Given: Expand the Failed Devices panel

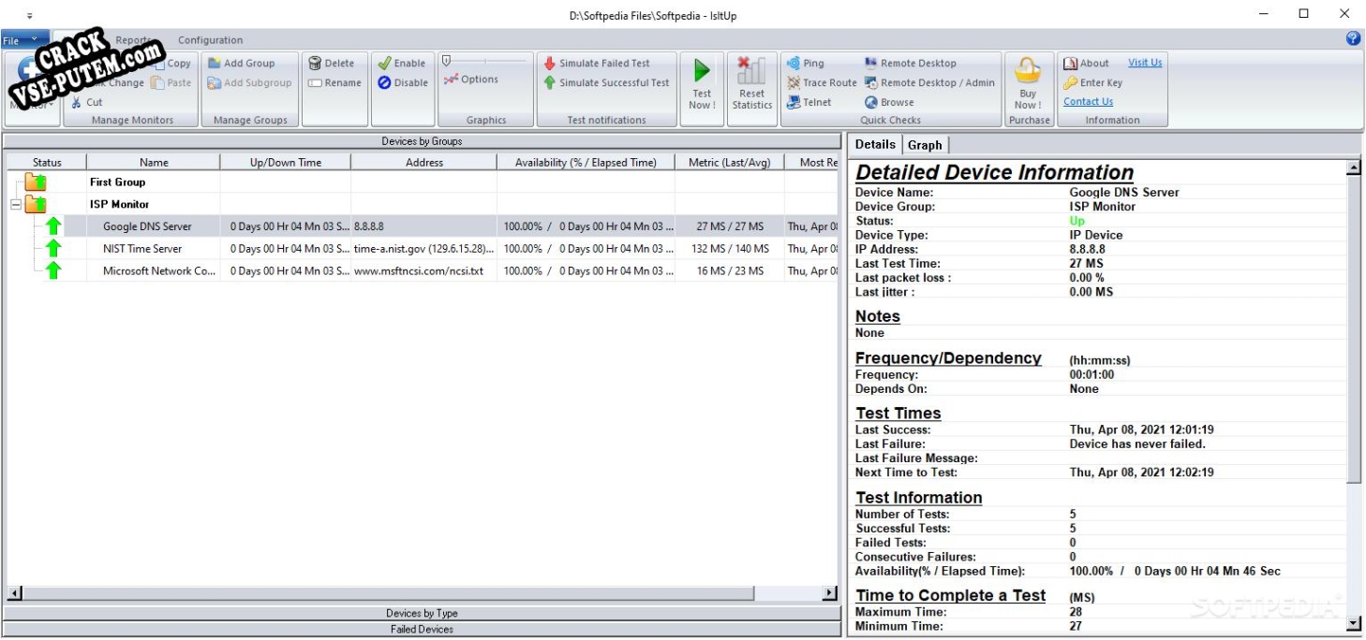Looking at the screenshot, I should point(422,630).
